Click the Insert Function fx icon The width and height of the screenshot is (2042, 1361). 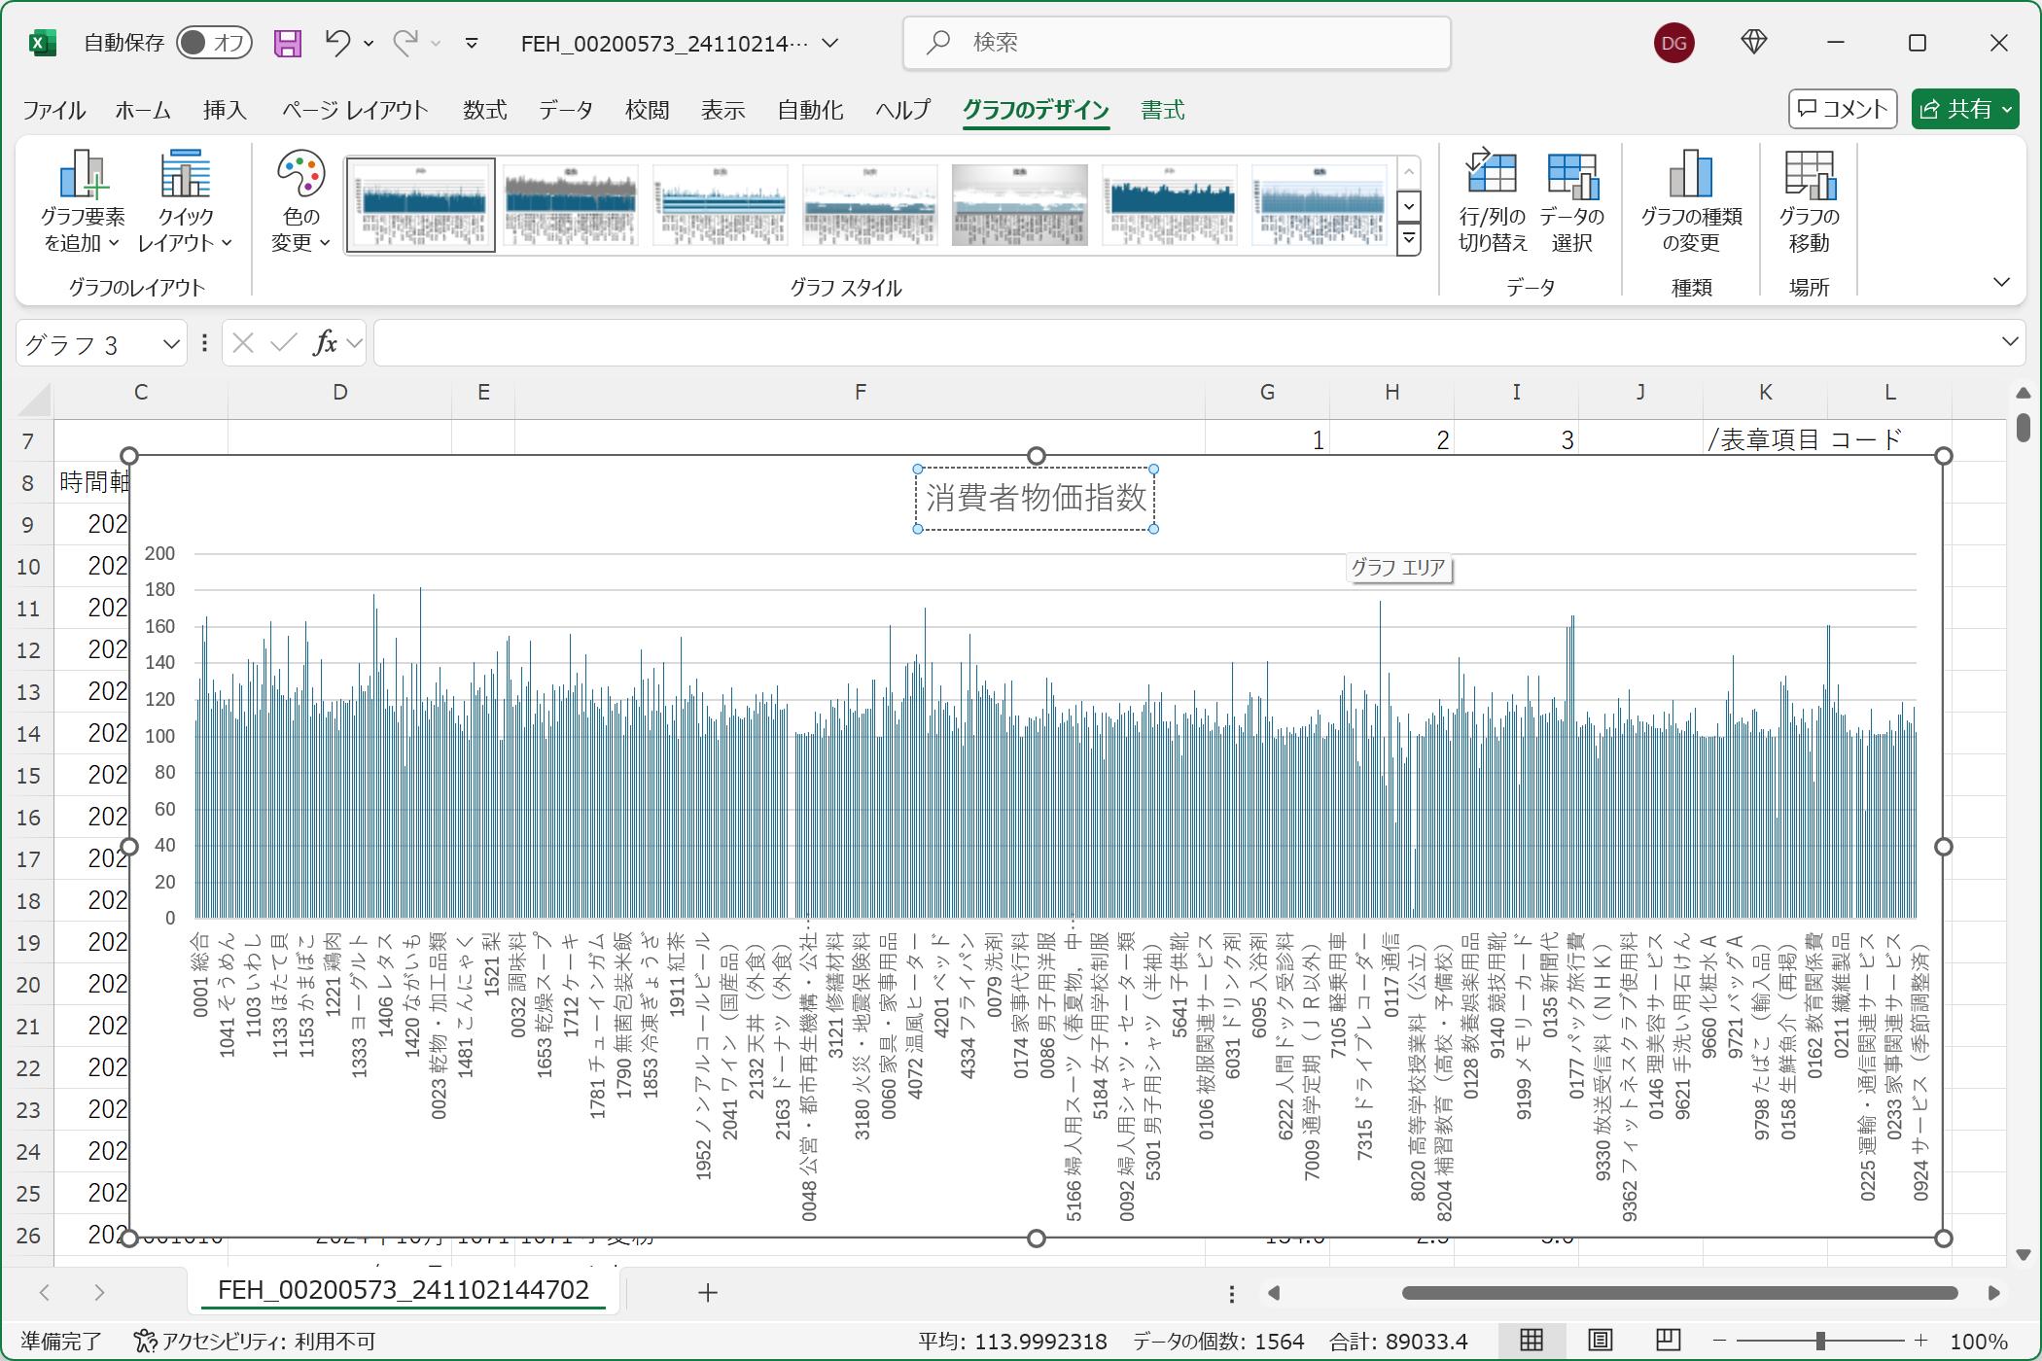(325, 343)
